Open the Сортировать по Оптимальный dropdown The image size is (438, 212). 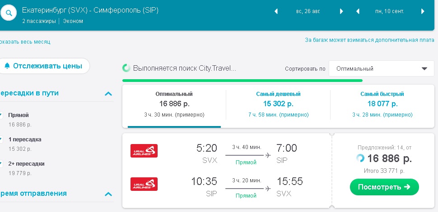(x=382, y=68)
